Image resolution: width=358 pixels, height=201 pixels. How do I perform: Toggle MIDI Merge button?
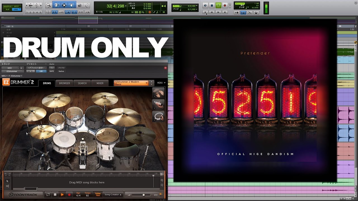[x=250, y=13]
